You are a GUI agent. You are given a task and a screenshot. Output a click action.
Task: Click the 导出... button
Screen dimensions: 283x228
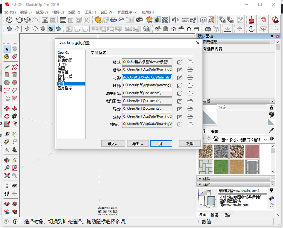point(138,144)
